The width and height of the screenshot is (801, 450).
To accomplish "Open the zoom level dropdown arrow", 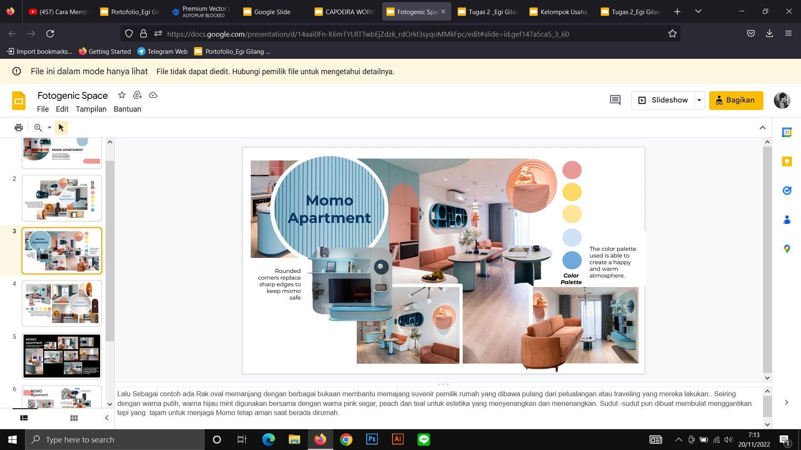I will point(49,127).
